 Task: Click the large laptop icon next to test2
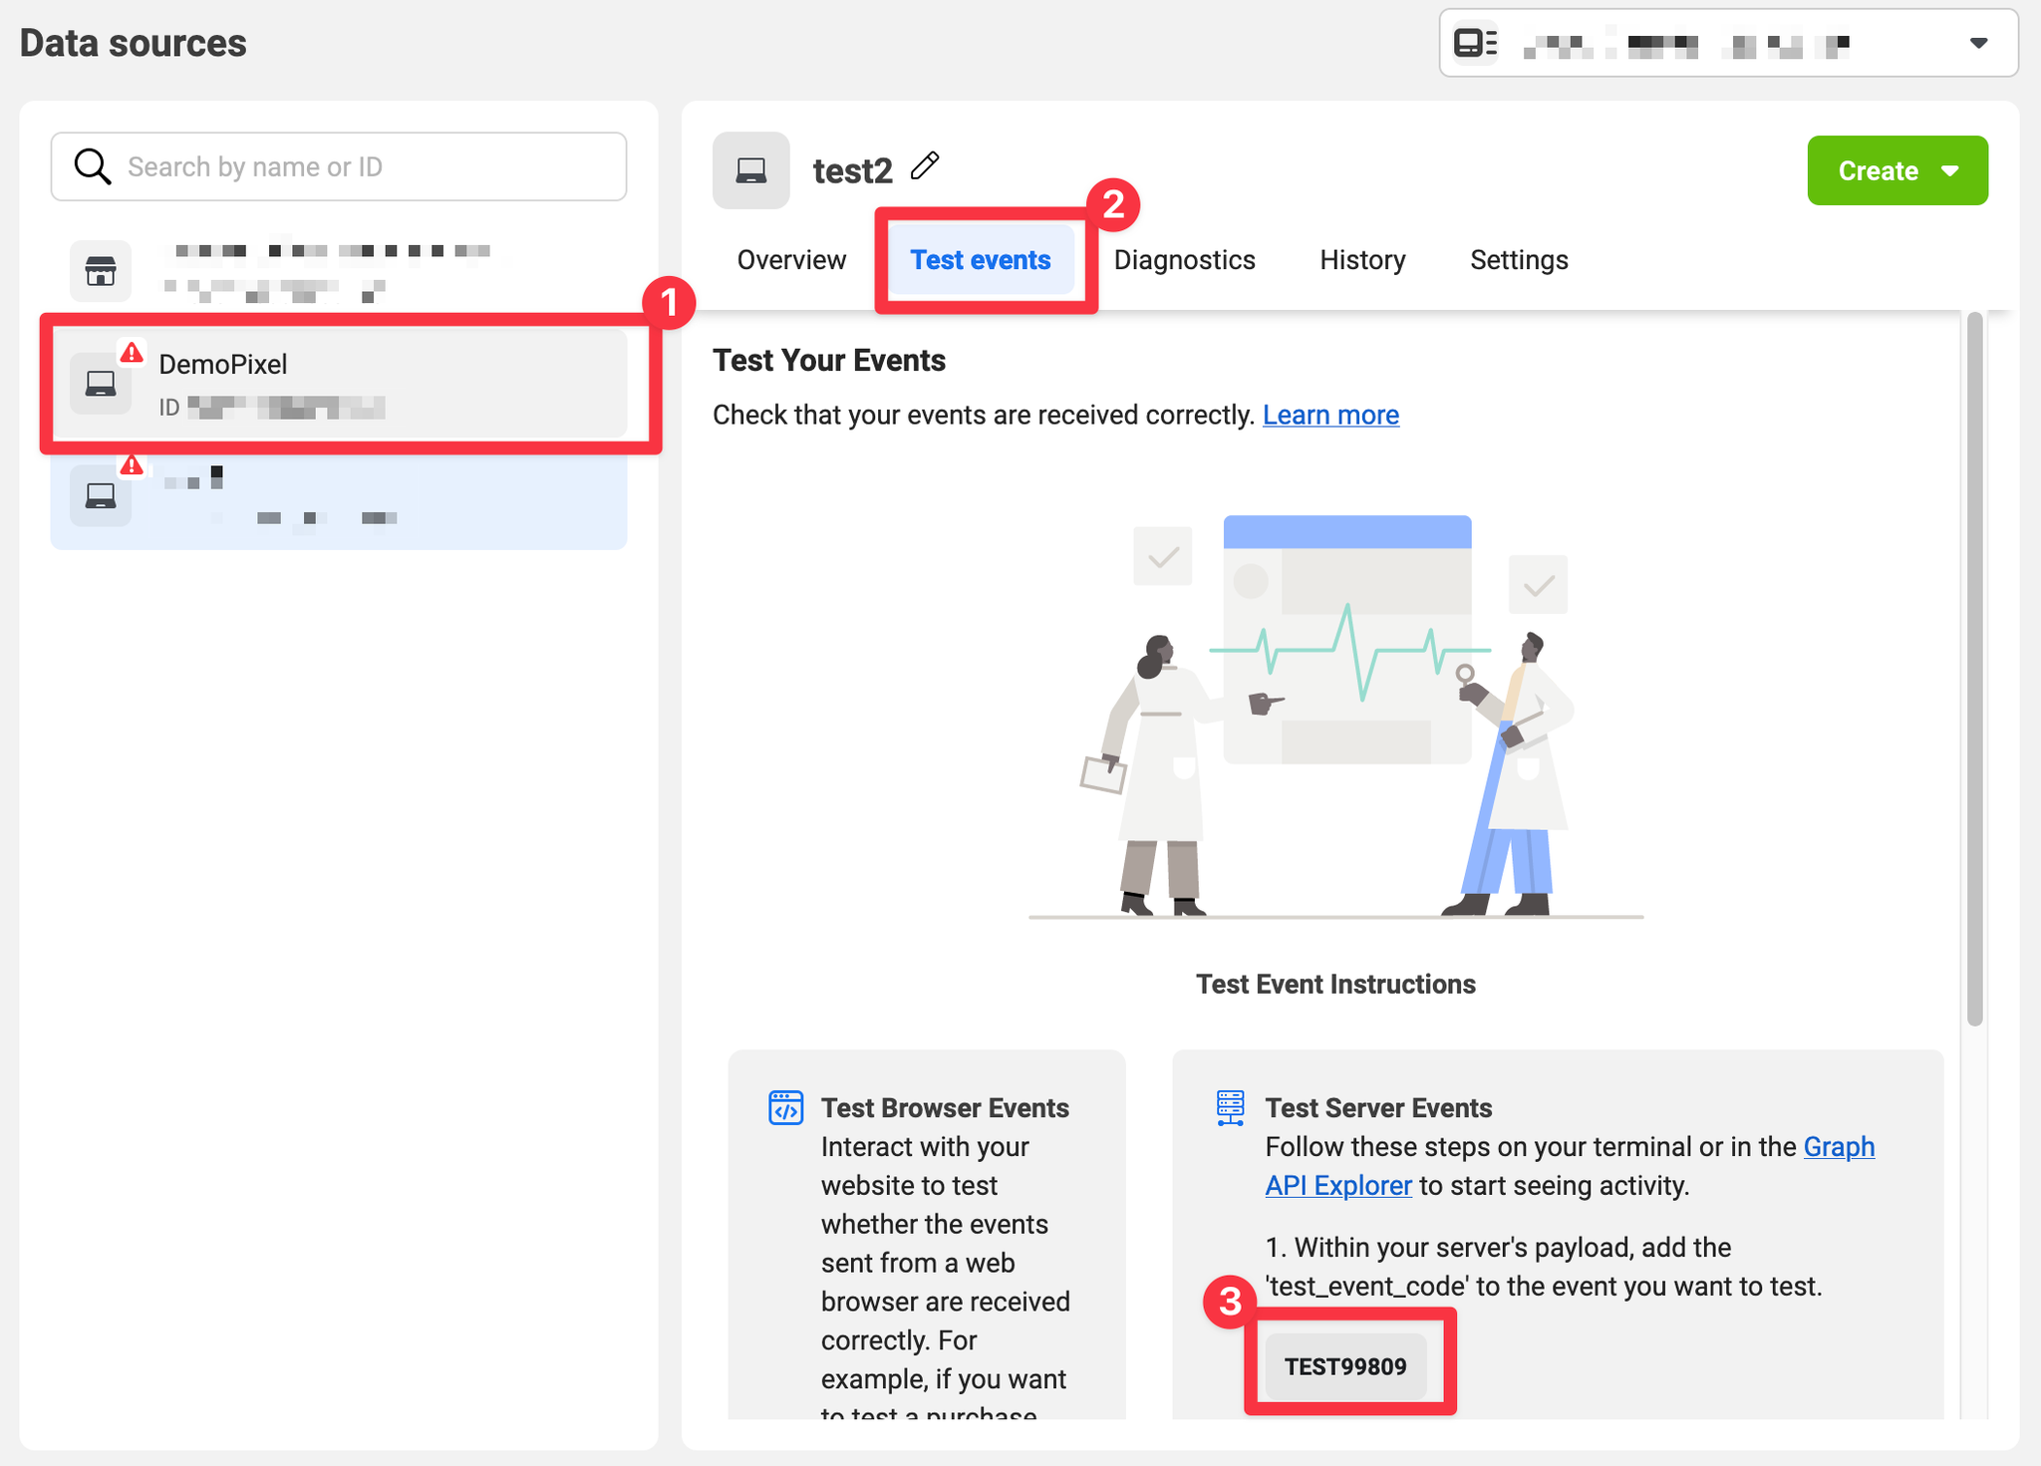(x=751, y=170)
